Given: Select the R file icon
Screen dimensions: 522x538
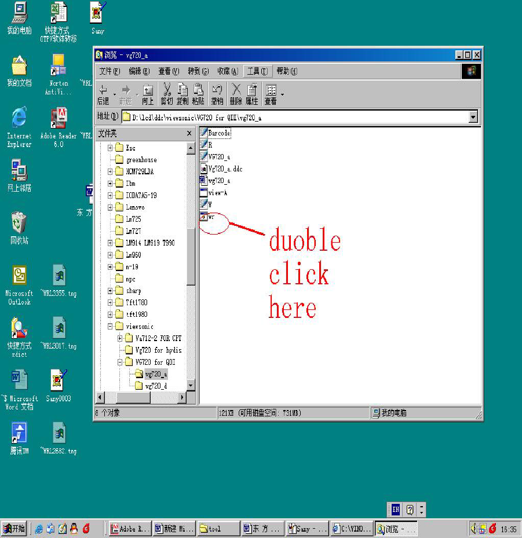Looking at the screenshot, I should (204, 145).
